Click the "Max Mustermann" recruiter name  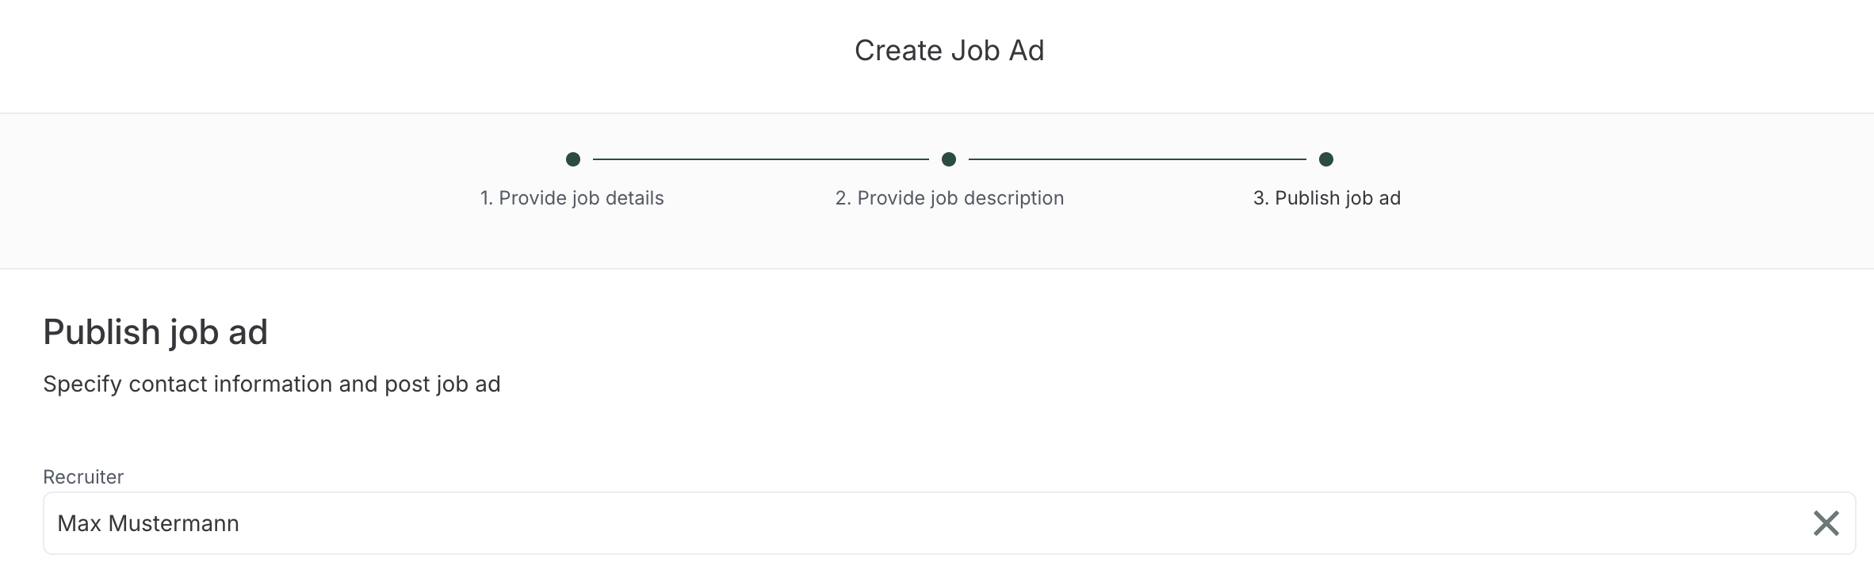pos(148,523)
